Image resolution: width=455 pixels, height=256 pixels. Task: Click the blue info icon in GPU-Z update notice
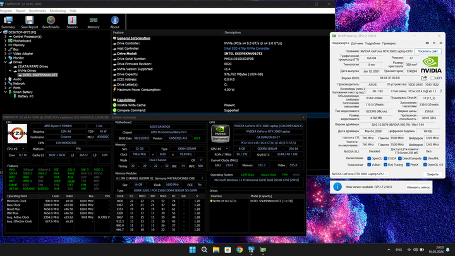(337, 186)
